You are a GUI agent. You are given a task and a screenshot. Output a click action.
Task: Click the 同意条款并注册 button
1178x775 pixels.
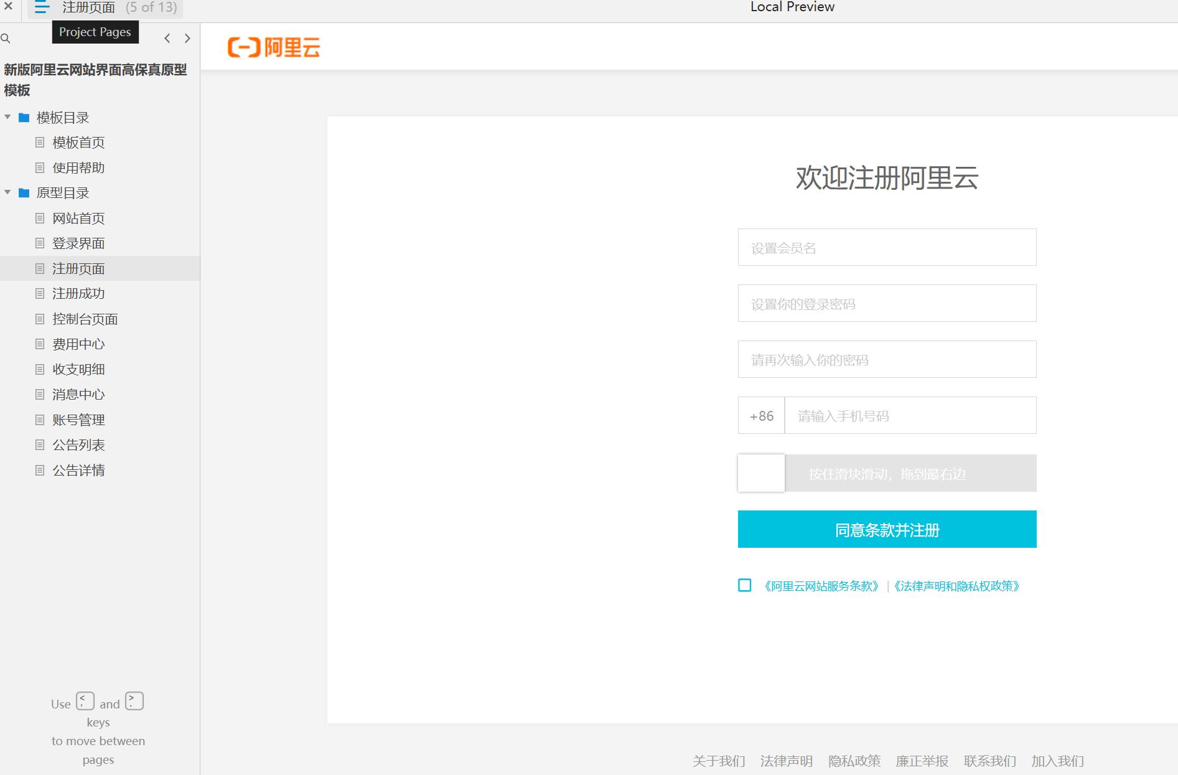[x=887, y=529]
